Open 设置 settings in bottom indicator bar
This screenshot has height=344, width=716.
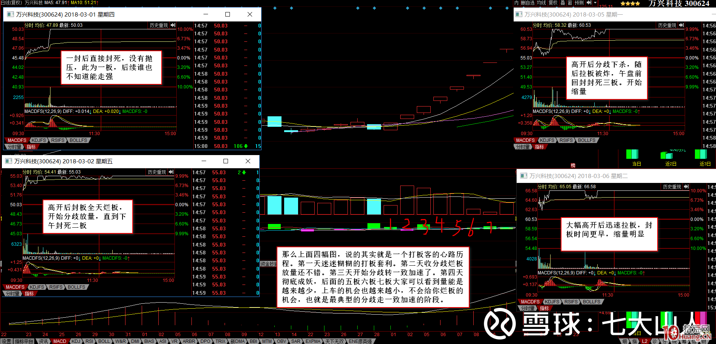tap(6, 341)
